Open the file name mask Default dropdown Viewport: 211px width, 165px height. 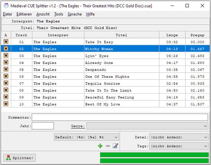(87, 137)
